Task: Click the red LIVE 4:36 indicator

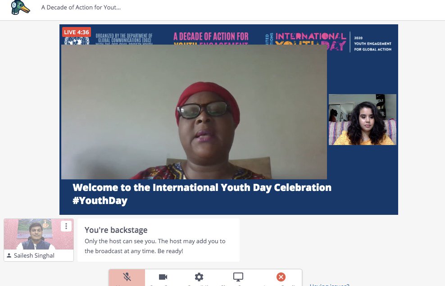Action: coord(76,32)
